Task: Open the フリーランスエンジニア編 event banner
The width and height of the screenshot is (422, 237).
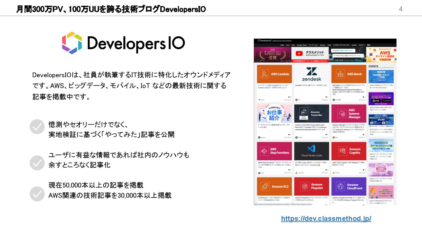Action: click(x=381, y=145)
